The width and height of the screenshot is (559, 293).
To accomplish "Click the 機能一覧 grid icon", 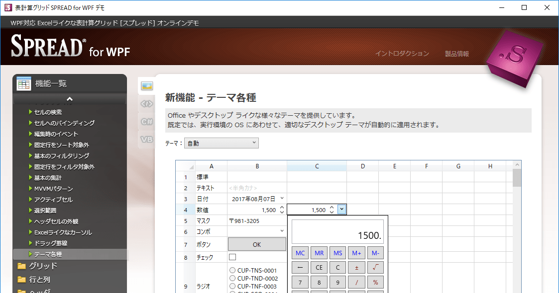I will [24, 84].
